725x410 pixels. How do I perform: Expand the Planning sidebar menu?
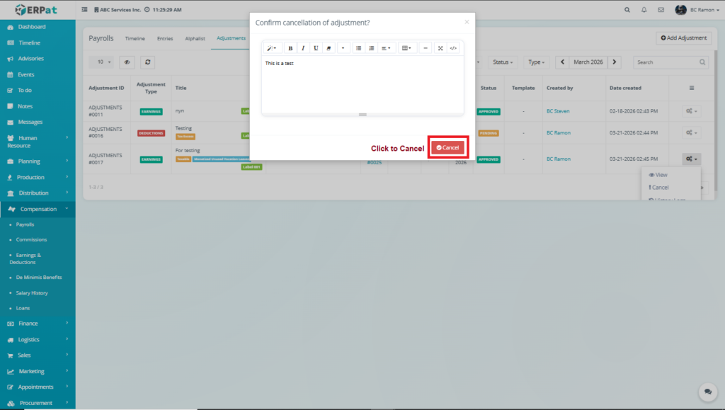(x=38, y=161)
